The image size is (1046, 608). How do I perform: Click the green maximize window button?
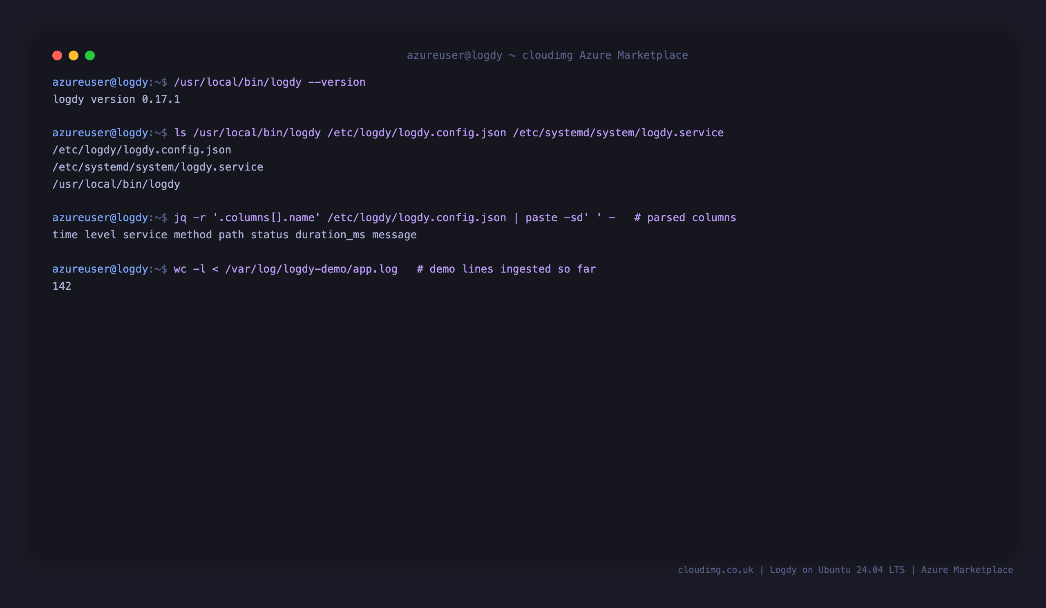coord(90,55)
